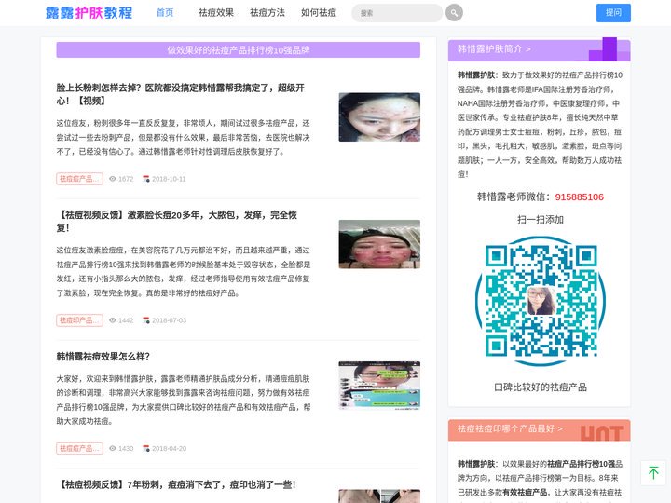Click the bold 祛痘产品排行榜10强 text in sidebar
The height and width of the screenshot is (503, 671).
(582, 464)
